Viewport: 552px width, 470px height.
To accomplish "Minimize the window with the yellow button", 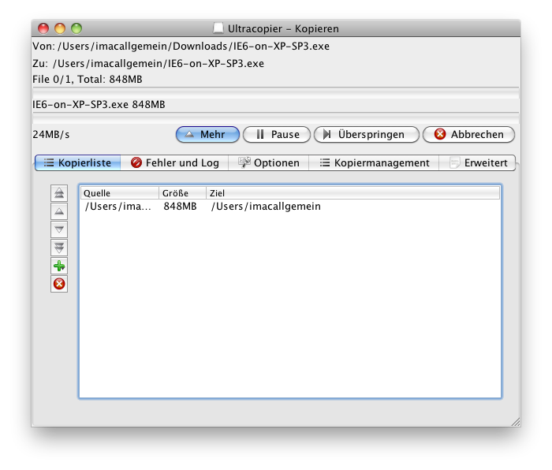I will click(x=60, y=28).
